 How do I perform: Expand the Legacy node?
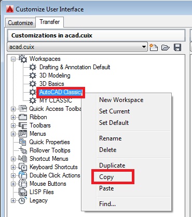pos(13,200)
